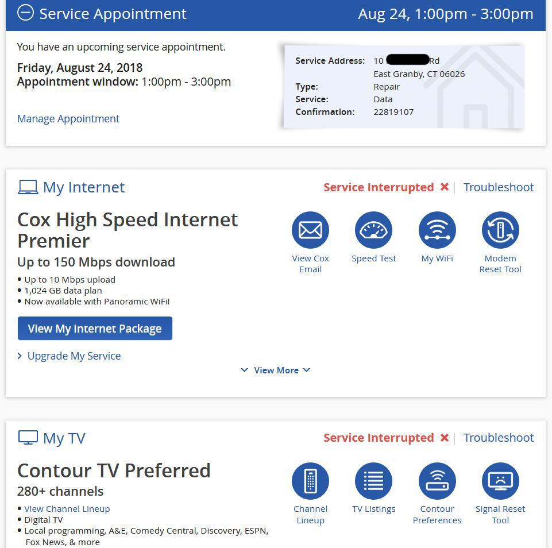
Task: Open the View Channel Lineup text link
Action: tap(67, 509)
